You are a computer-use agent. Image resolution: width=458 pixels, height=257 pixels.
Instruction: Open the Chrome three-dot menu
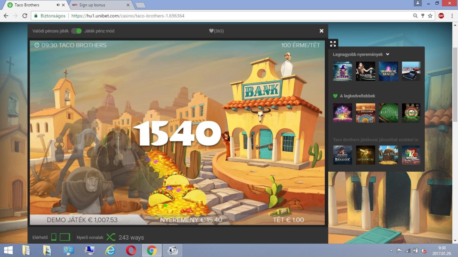[x=451, y=16]
